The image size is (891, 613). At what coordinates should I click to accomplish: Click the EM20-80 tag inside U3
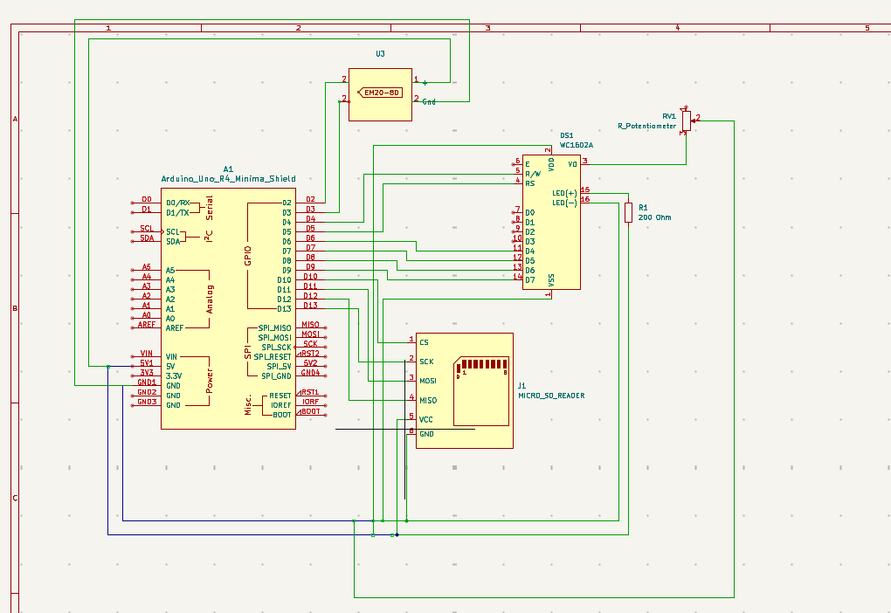pyautogui.click(x=381, y=92)
